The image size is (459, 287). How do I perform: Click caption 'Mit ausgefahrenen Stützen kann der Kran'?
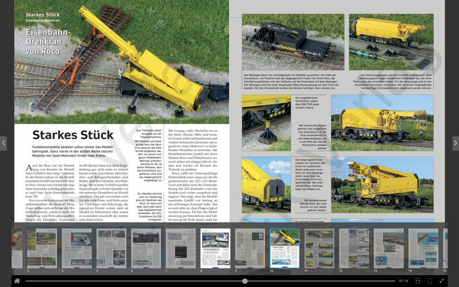[313, 205]
